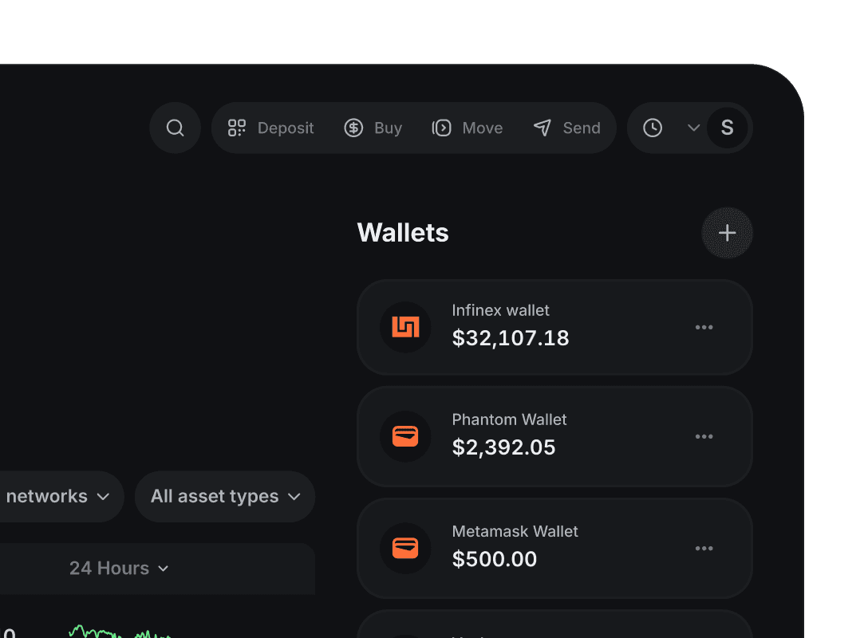Click the Phantom Wallet ghost icon
The height and width of the screenshot is (638, 868).
(405, 436)
